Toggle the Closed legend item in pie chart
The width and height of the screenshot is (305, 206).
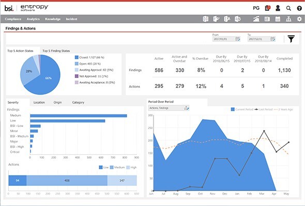89,57
